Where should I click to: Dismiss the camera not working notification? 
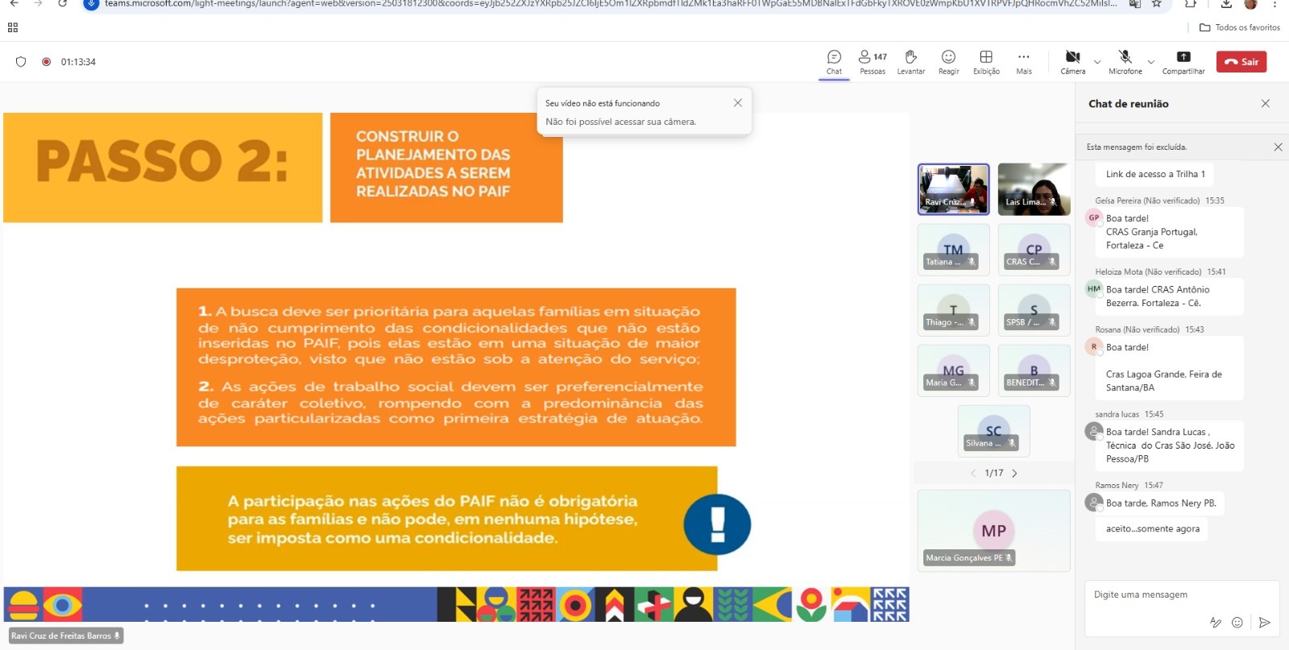pos(737,103)
